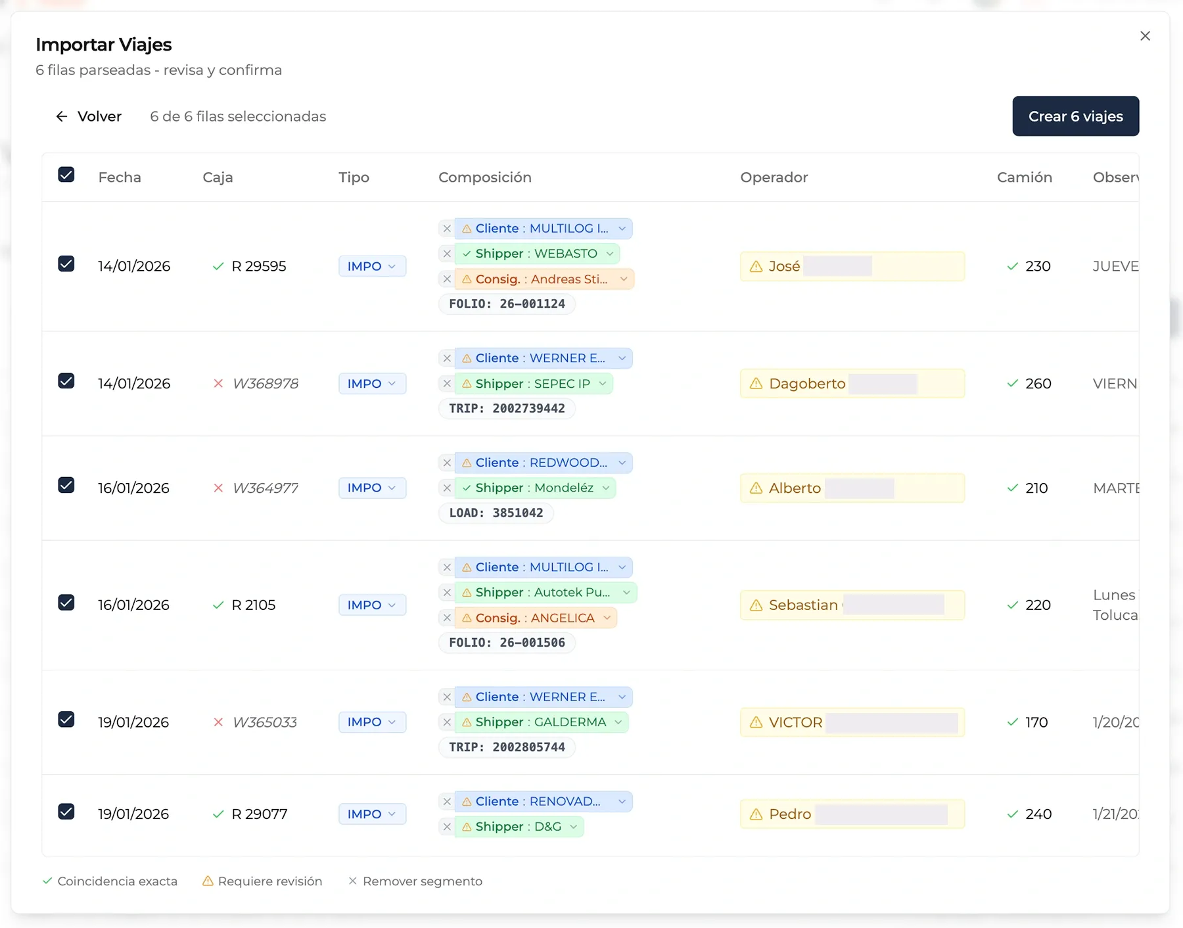Click the warning icon beside operator José
The width and height of the screenshot is (1183, 928).
[754, 266]
